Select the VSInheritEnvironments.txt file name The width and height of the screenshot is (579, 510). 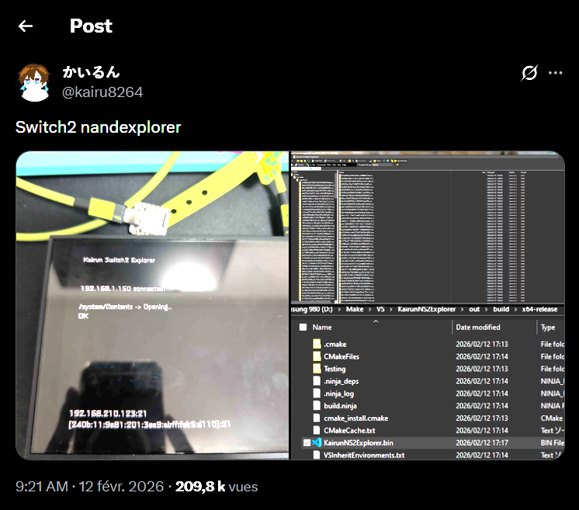coord(364,455)
